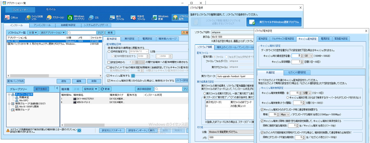Image resolution: width=370 pixels, height=143 pixels.
Task: Open the date picker showing 2019/04/11
Action: click(x=139, y=51)
